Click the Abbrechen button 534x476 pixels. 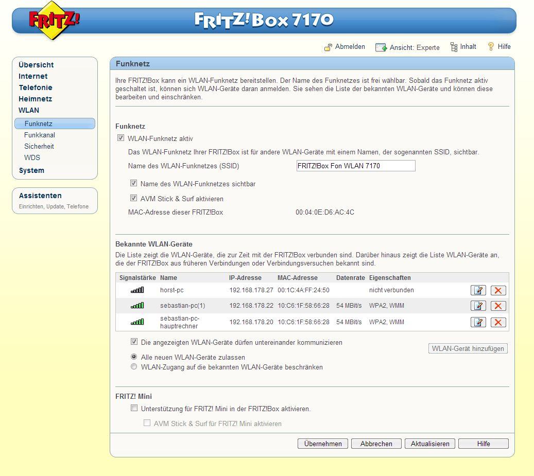[x=376, y=444]
